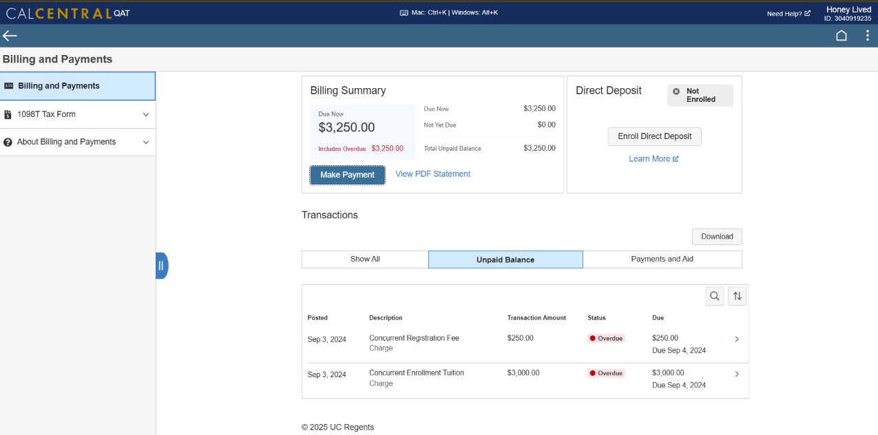
Task: Open the three-dot overflow menu
Action: (x=868, y=35)
